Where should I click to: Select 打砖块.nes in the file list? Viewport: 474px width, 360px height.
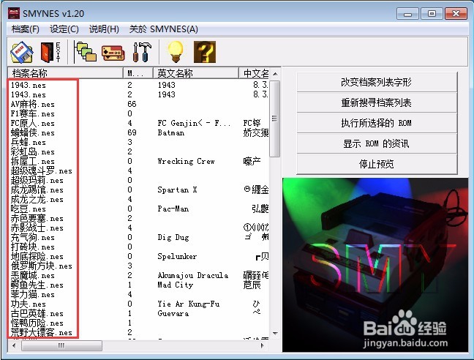[33, 247]
